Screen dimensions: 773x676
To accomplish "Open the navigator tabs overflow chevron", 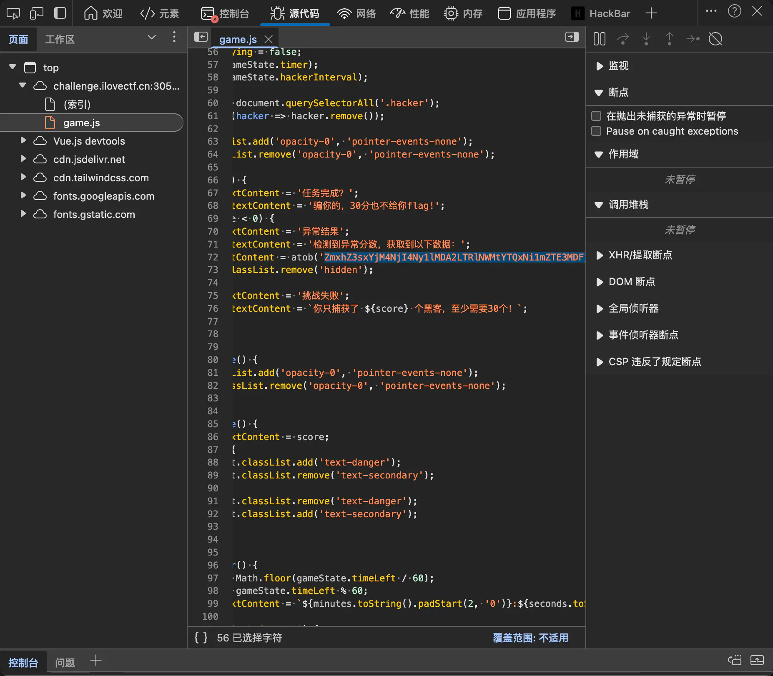I will click(x=151, y=38).
